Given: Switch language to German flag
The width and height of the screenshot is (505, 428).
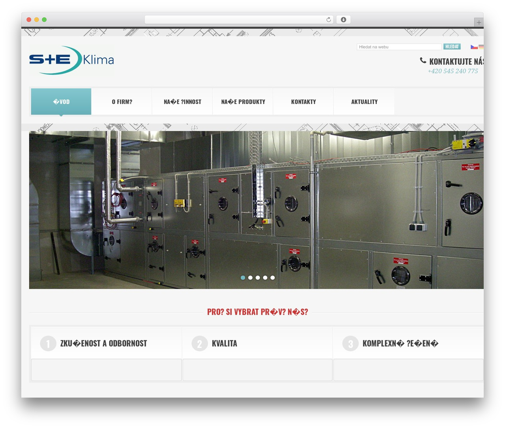Looking at the screenshot, I should click(x=481, y=47).
